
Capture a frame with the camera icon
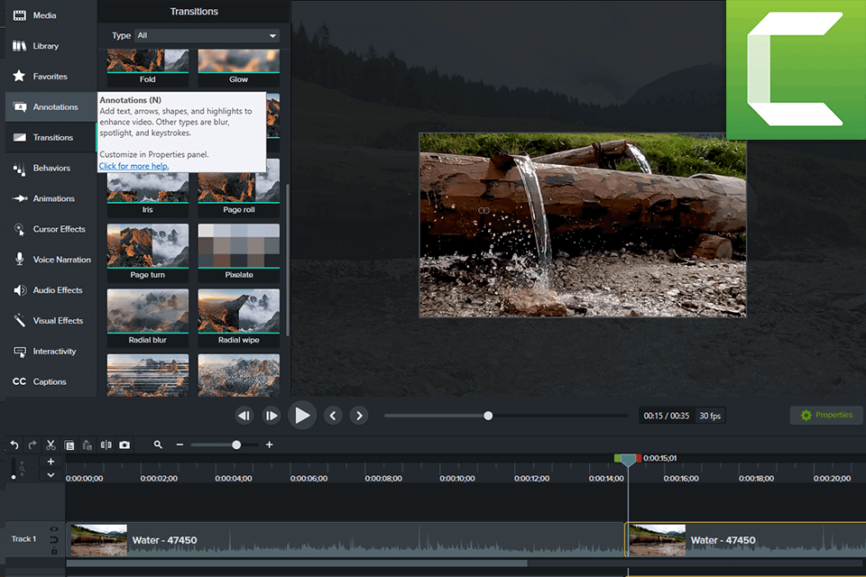pyautogui.click(x=124, y=444)
